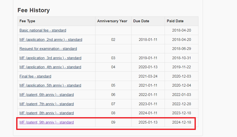Viewport: 237px width, 137px height.
Task: Click the Fee Type column header
Action: pyautogui.click(x=27, y=21)
